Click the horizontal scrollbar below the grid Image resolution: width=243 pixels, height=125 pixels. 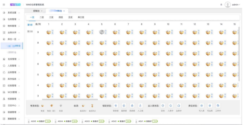70,99
